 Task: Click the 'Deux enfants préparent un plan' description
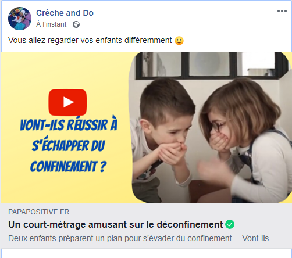tap(142, 238)
